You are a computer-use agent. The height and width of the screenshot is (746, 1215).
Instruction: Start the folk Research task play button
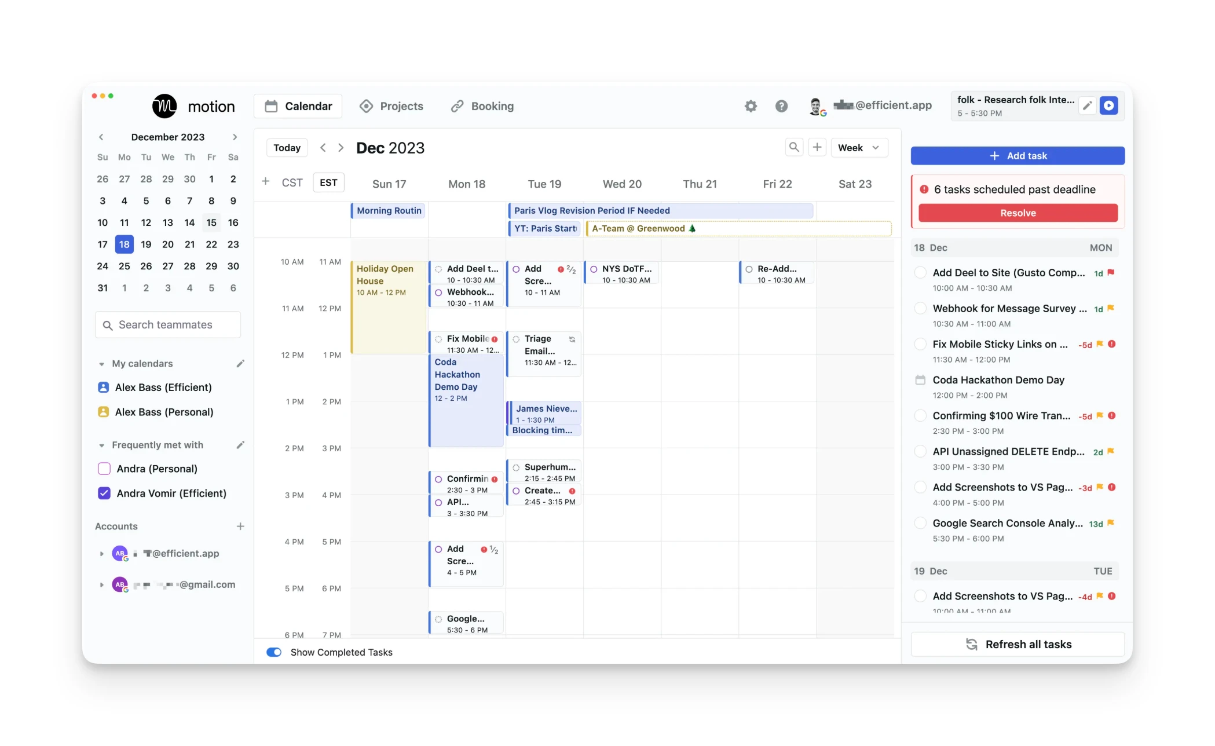coord(1108,105)
